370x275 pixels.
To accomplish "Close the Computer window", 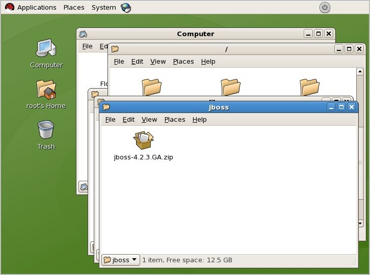I will click(329, 34).
